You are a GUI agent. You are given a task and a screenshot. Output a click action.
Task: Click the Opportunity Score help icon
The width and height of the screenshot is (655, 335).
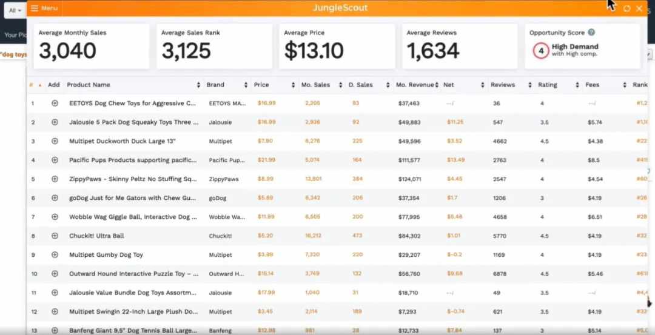coord(591,33)
